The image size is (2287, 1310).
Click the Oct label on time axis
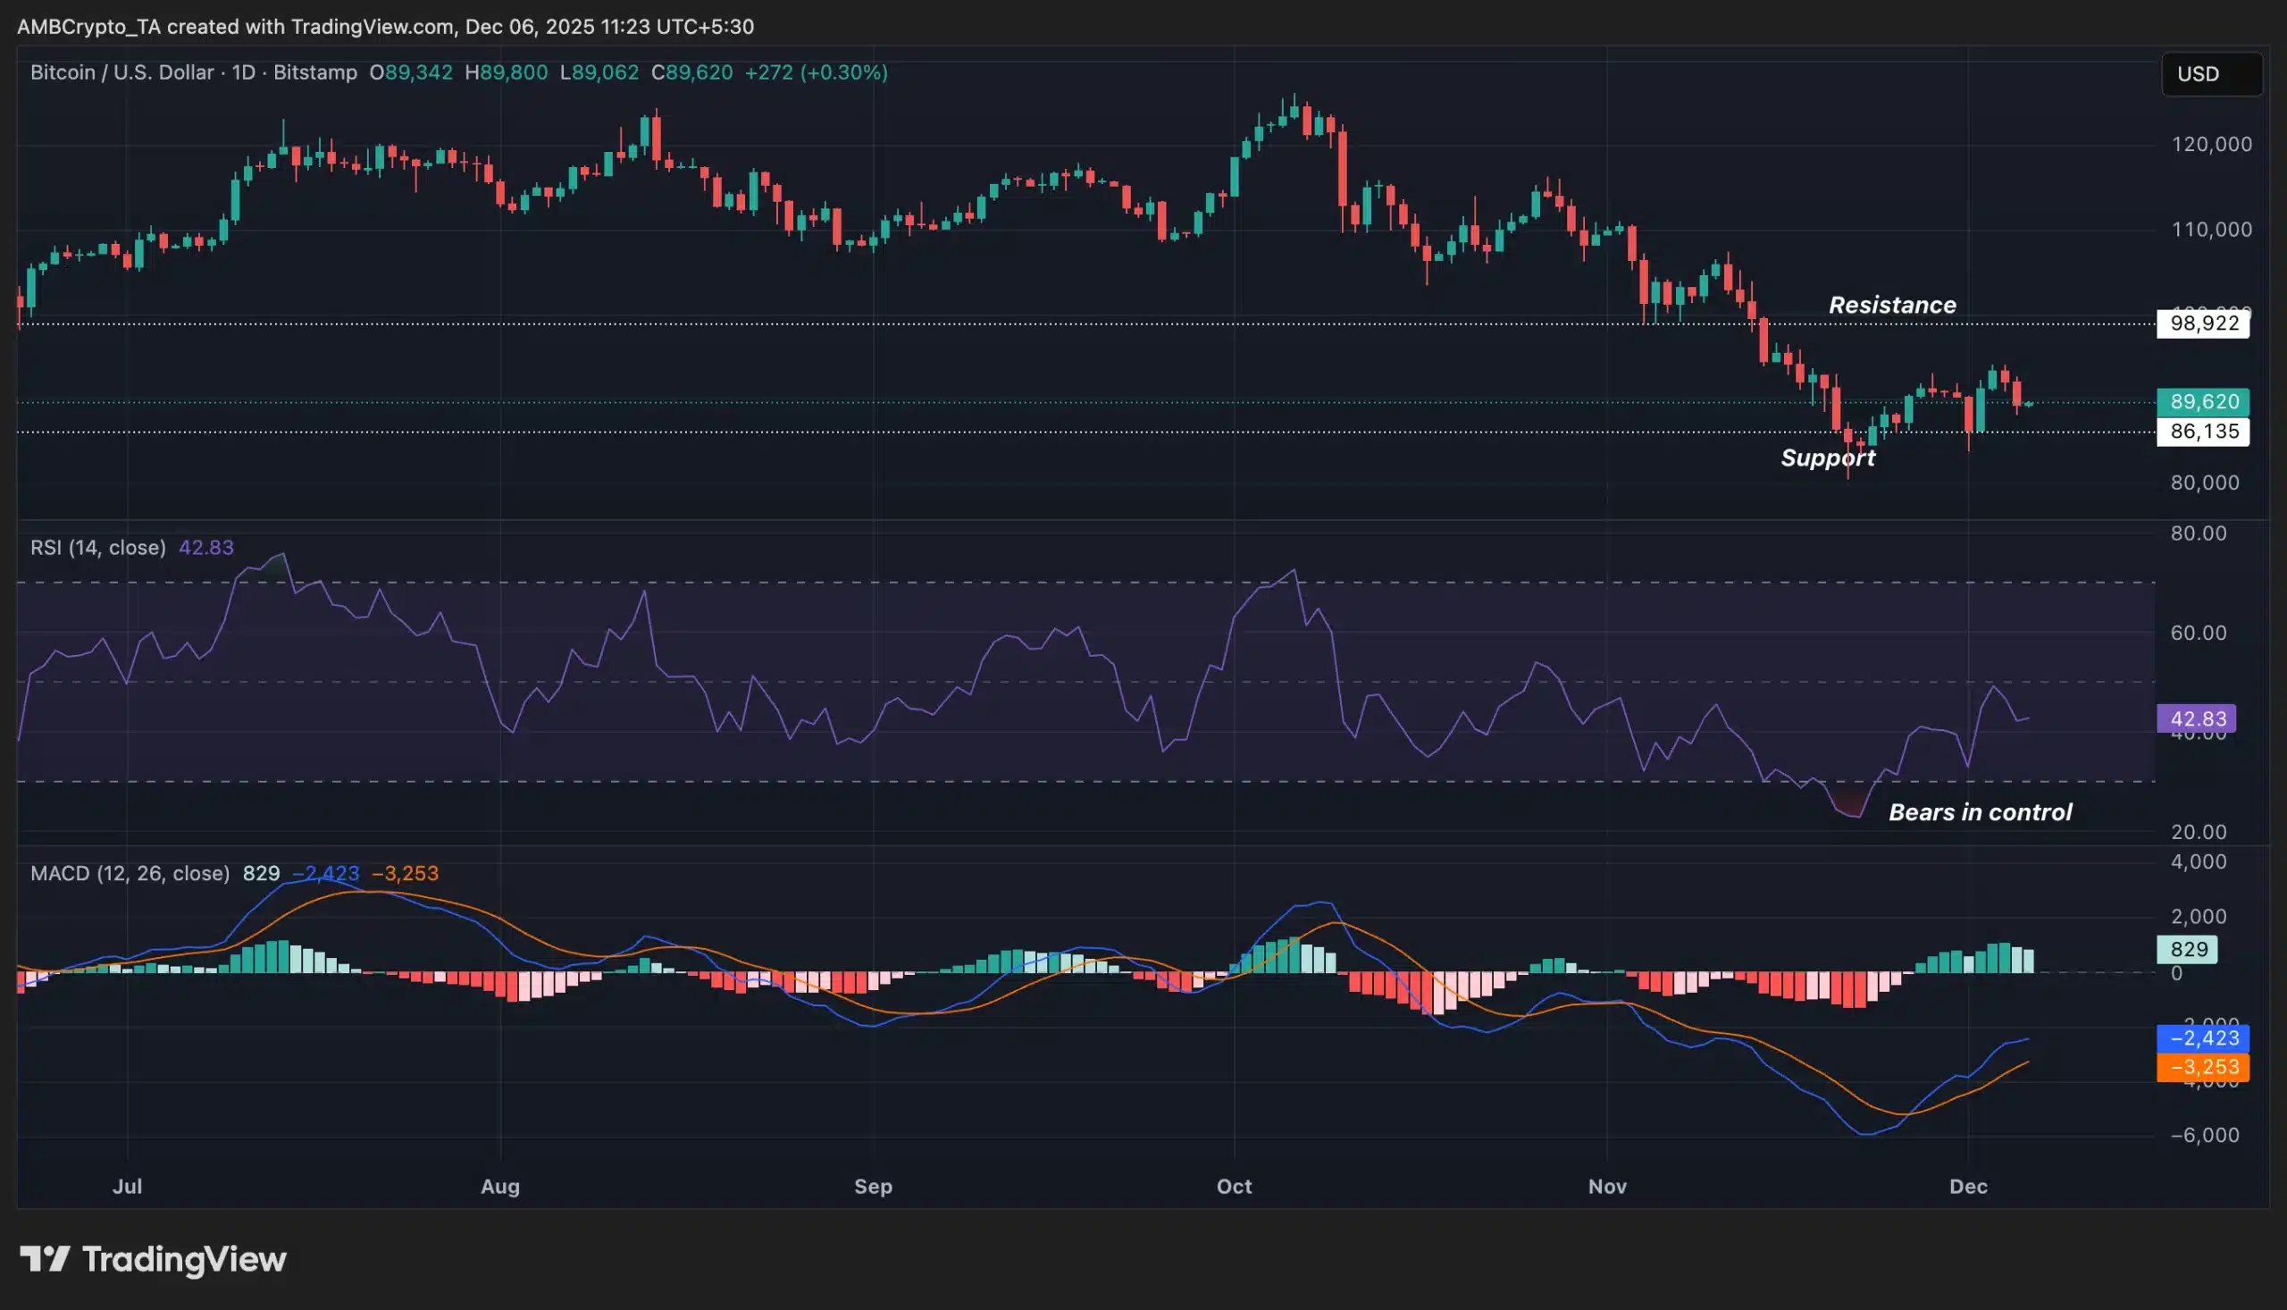[x=1233, y=1186]
